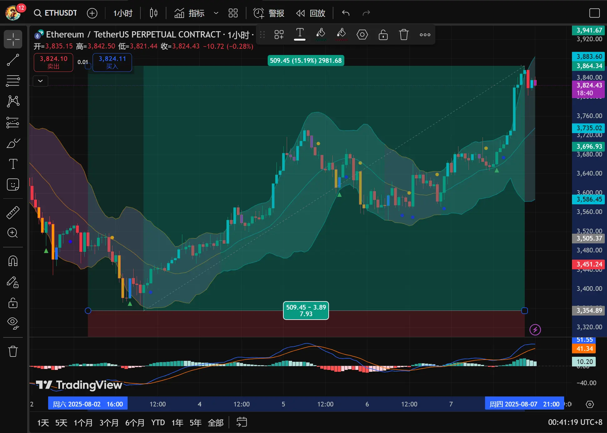Open the 指标 indicators dialog
607x433 pixels.
click(189, 13)
